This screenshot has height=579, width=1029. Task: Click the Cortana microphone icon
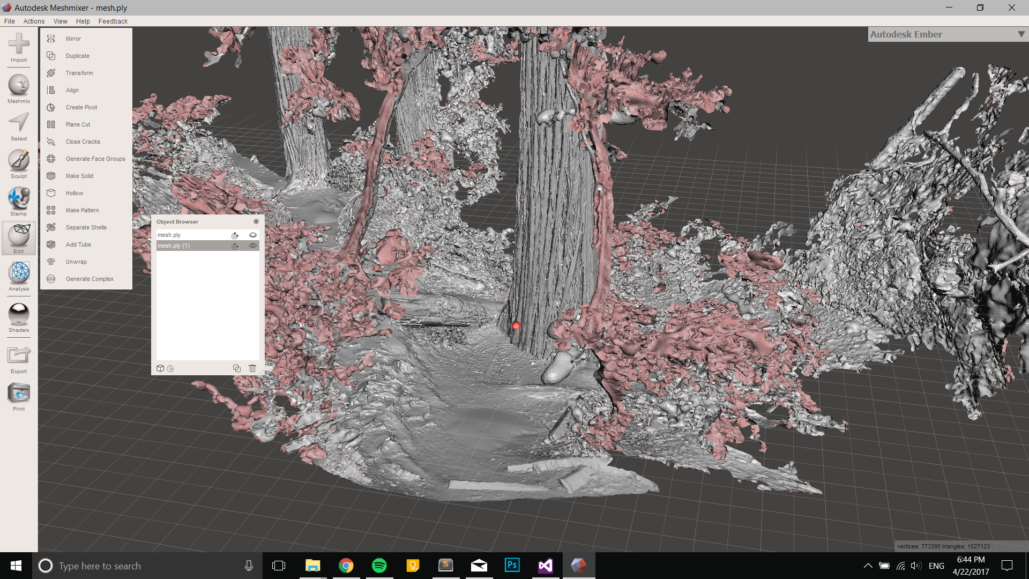coord(249,566)
